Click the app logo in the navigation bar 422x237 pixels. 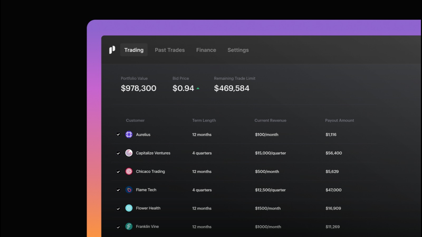coord(112,50)
